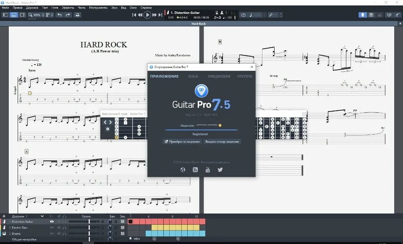Add a new track with plus
Viewport: 403px width, 244px height.
(4, 216)
